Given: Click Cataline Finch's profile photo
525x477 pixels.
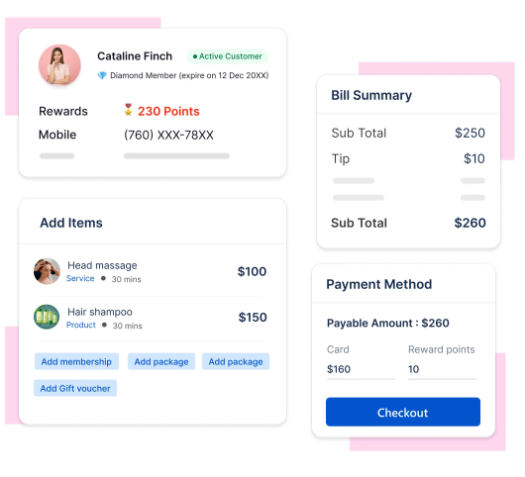Looking at the screenshot, I should point(59,64).
